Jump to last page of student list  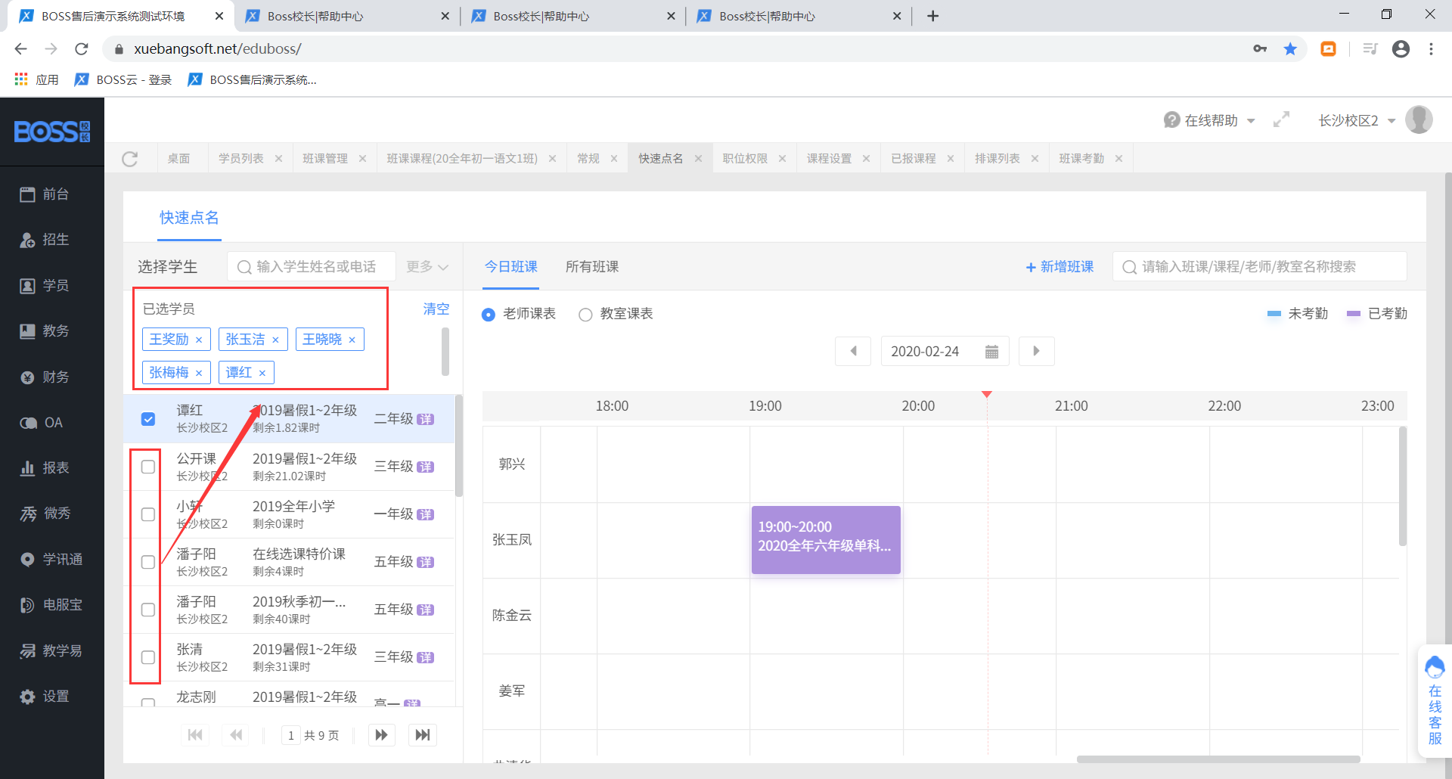coord(423,735)
